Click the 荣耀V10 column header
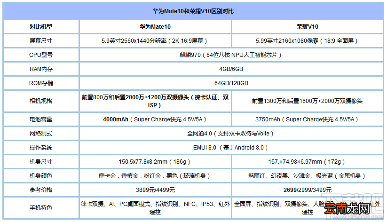The width and height of the screenshot is (387, 222). tap(308, 27)
